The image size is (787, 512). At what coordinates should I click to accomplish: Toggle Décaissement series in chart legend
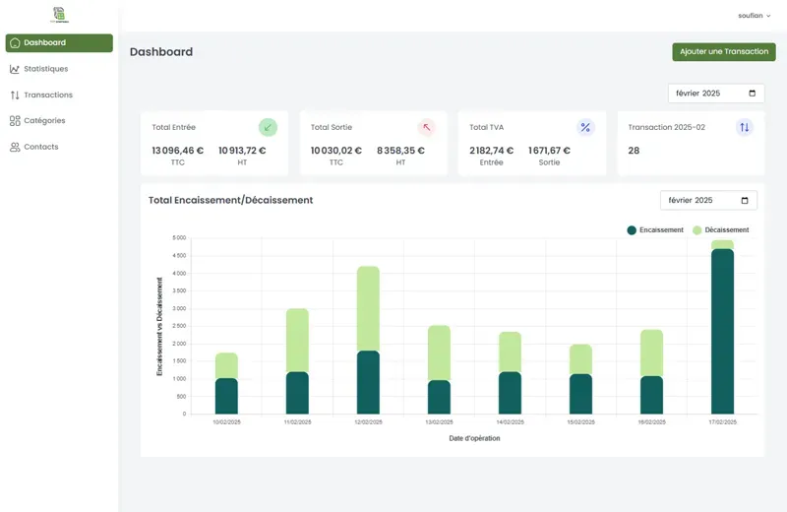click(x=721, y=230)
